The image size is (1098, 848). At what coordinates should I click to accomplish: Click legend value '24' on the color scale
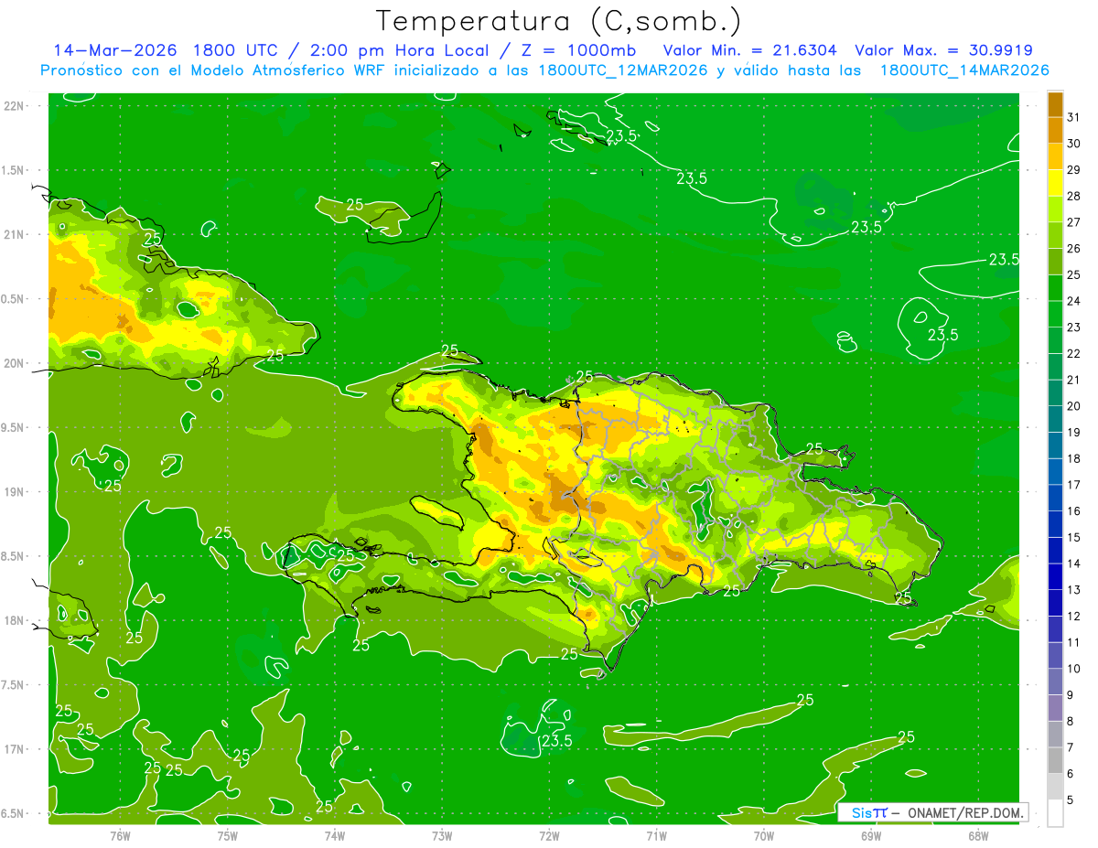[x=1074, y=300]
